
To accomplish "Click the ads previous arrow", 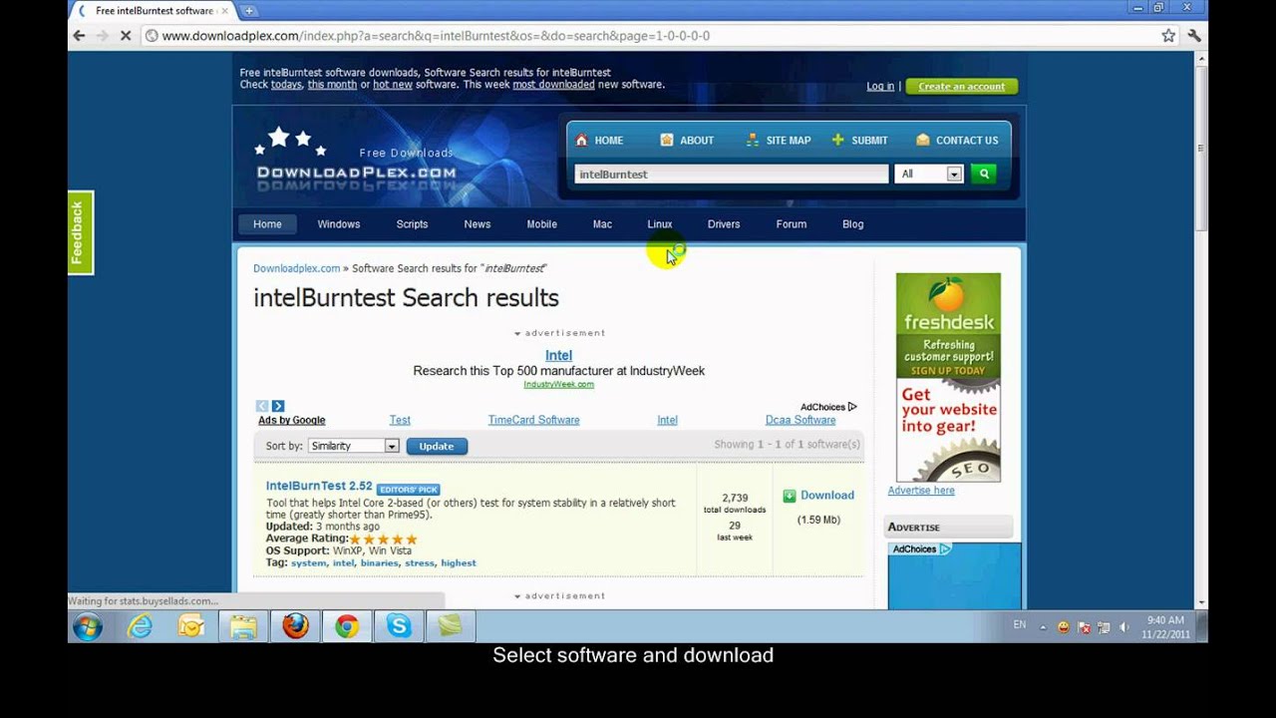I will pyautogui.click(x=262, y=406).
